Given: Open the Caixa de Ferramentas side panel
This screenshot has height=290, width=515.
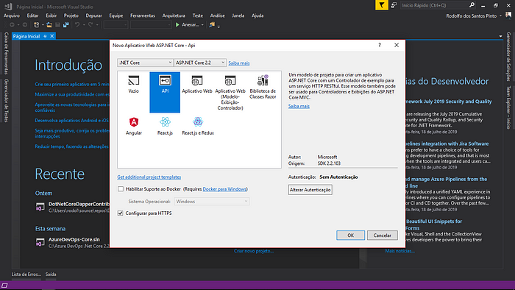Looking at the screenshot, I should (6, 53).
